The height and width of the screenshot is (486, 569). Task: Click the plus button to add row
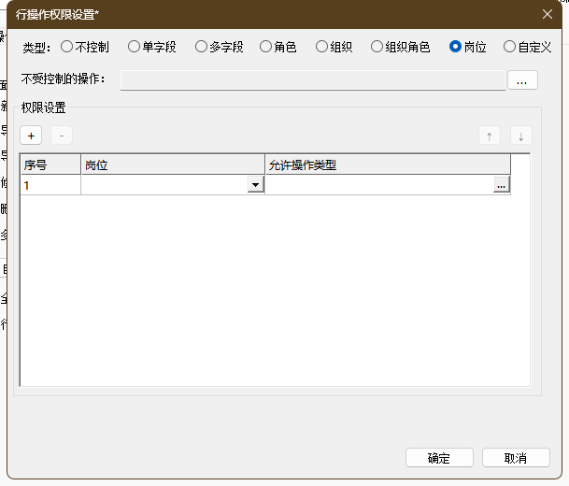point(31,136)
